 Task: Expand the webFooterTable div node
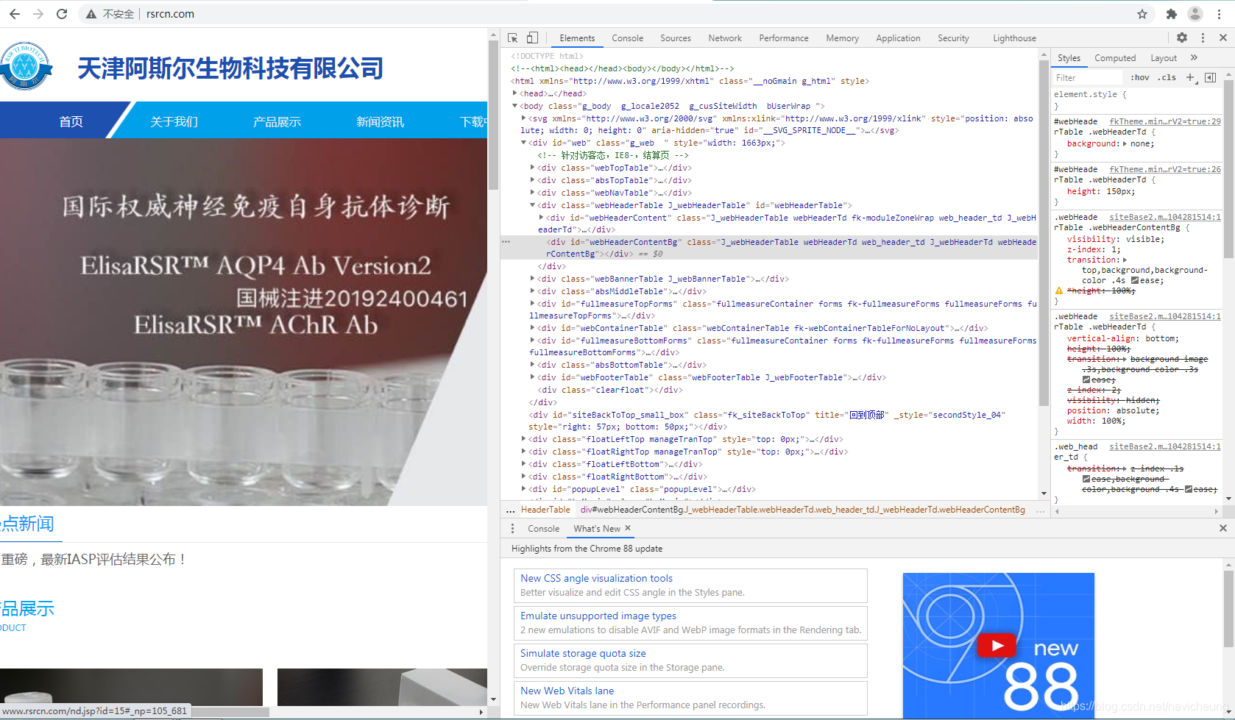point(533,377)
